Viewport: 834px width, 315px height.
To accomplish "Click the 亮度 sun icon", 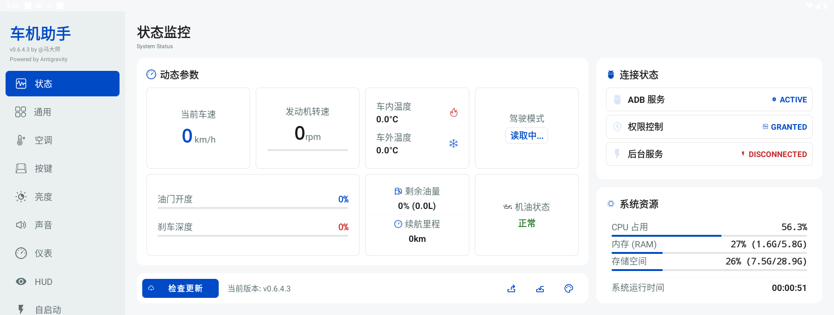I will [21, 196].
